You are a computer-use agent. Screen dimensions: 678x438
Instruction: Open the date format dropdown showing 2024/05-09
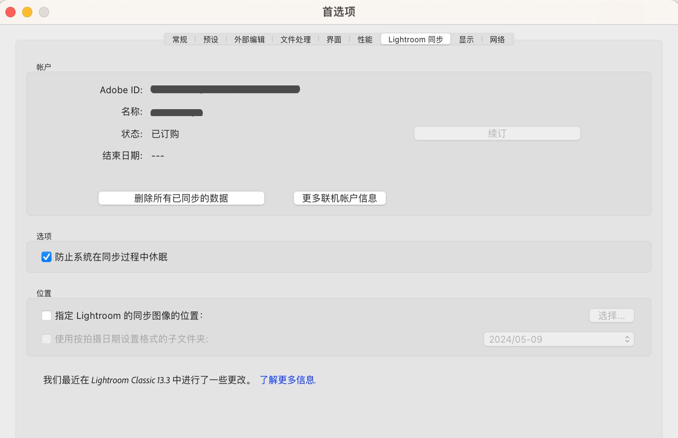click(x=558, y=339)
